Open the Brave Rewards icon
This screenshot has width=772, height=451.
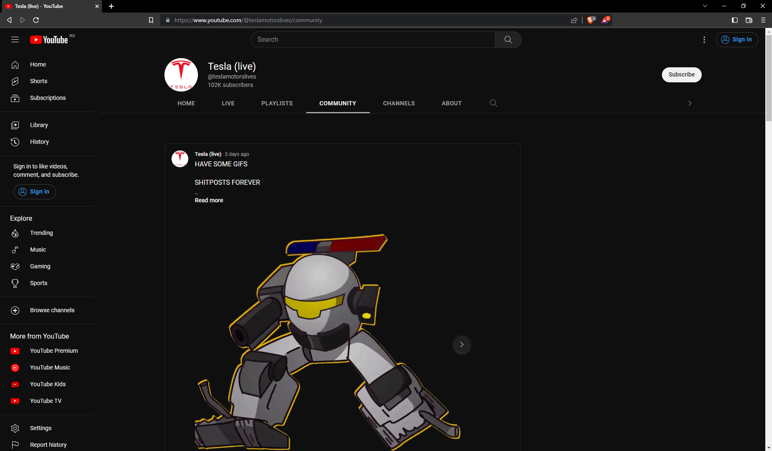coord(605,20)
